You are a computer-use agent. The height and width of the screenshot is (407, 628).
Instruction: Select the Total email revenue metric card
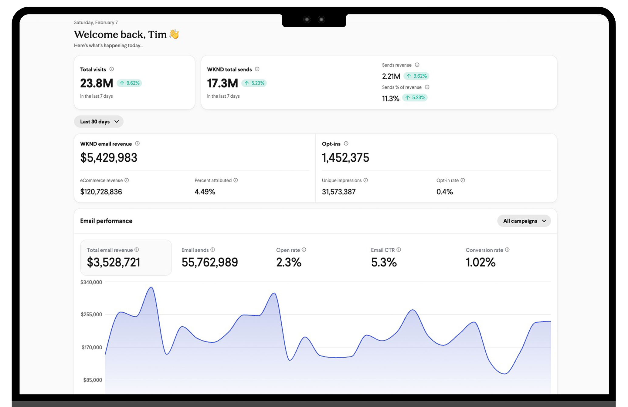(126, 257)
